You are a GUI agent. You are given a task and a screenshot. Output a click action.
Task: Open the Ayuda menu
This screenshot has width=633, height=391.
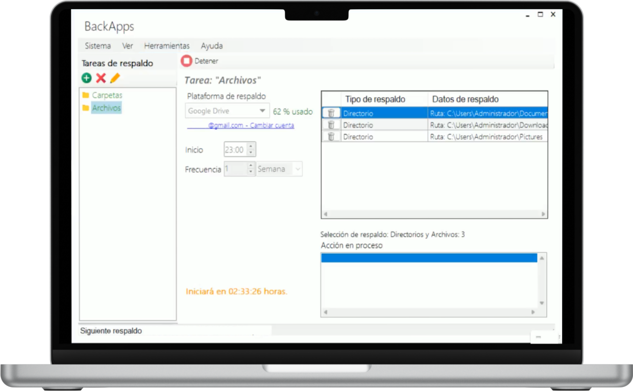(211, 46)
